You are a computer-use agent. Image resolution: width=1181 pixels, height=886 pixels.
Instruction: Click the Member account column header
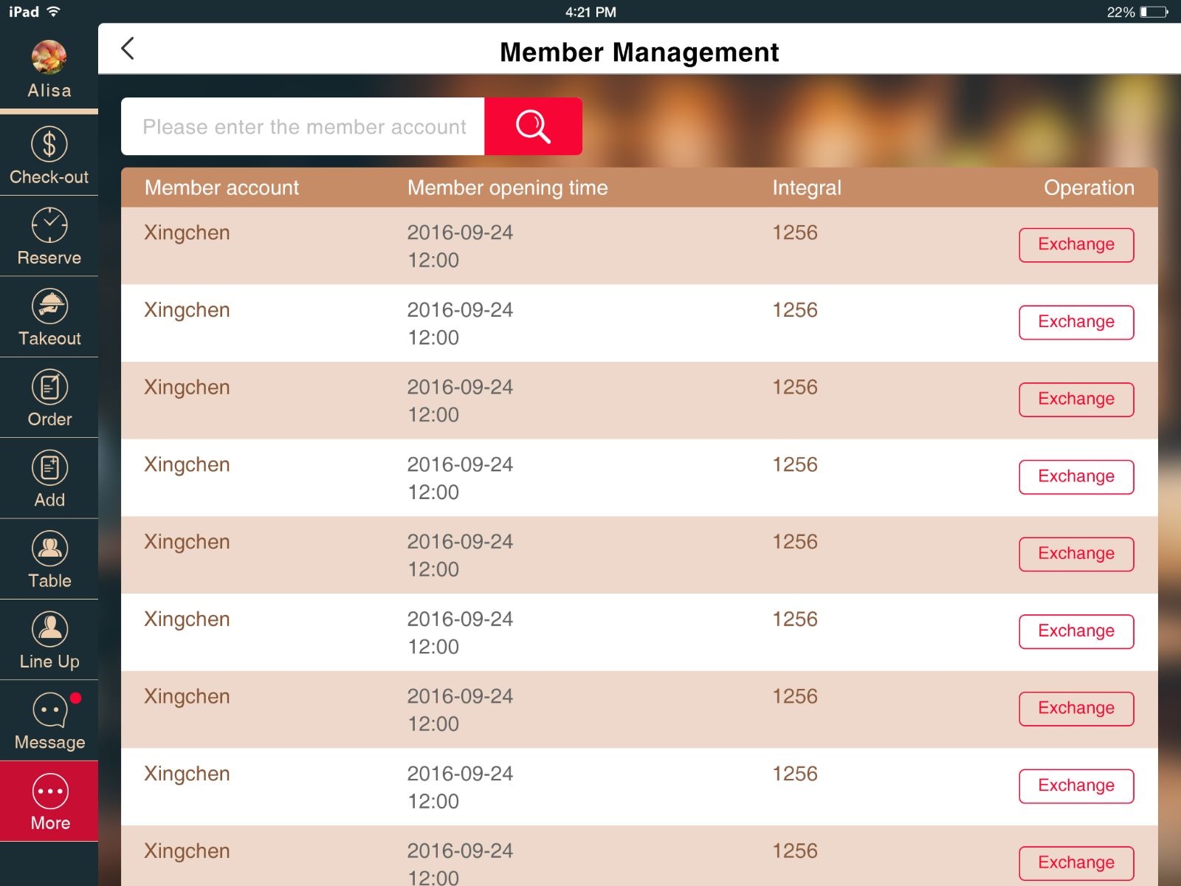[221, 188]
